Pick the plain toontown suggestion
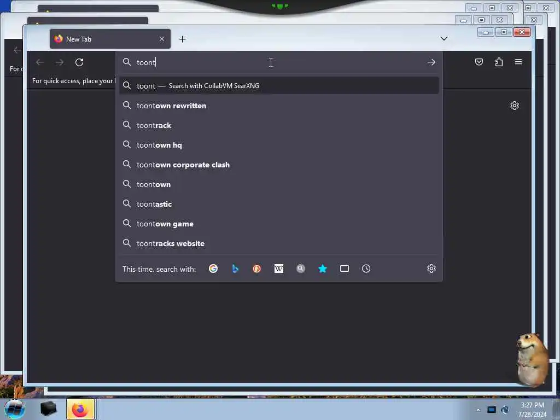 pyautogui.click(x=279, y=184)
